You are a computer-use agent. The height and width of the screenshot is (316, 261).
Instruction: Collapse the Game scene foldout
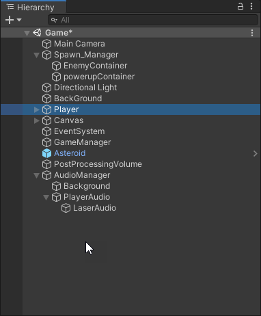point(27,33)
